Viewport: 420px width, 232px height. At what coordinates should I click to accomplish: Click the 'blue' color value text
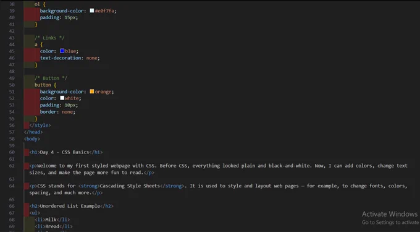(70, 51)
